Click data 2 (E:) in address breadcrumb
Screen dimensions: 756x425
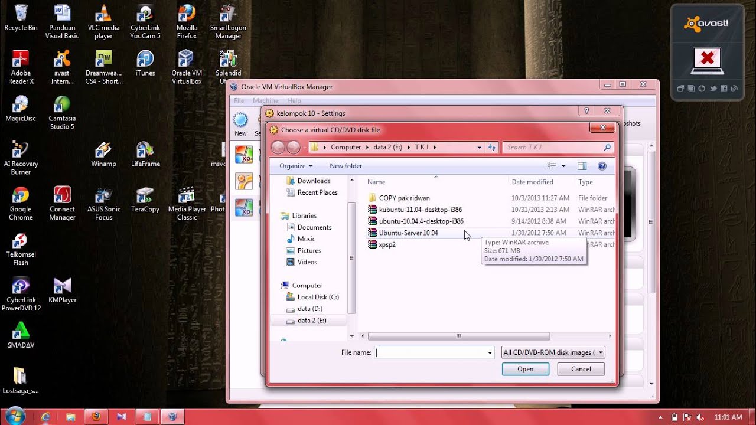[x=389, y=148]
